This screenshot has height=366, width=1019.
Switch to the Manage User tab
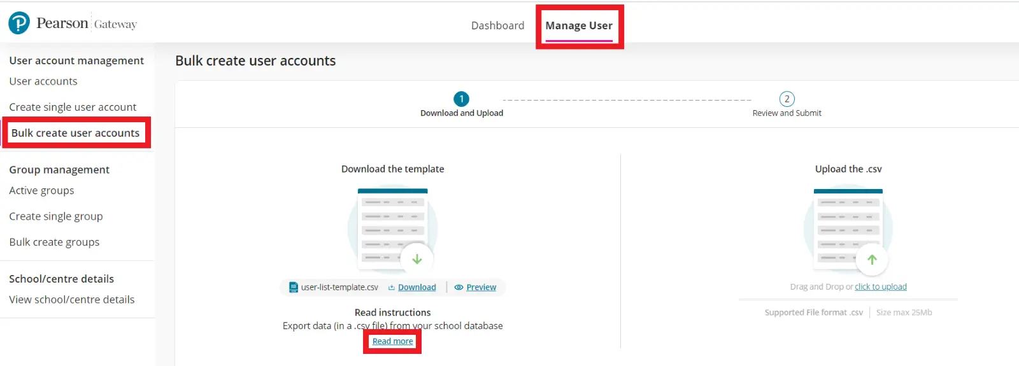click(x=578, y=26)
